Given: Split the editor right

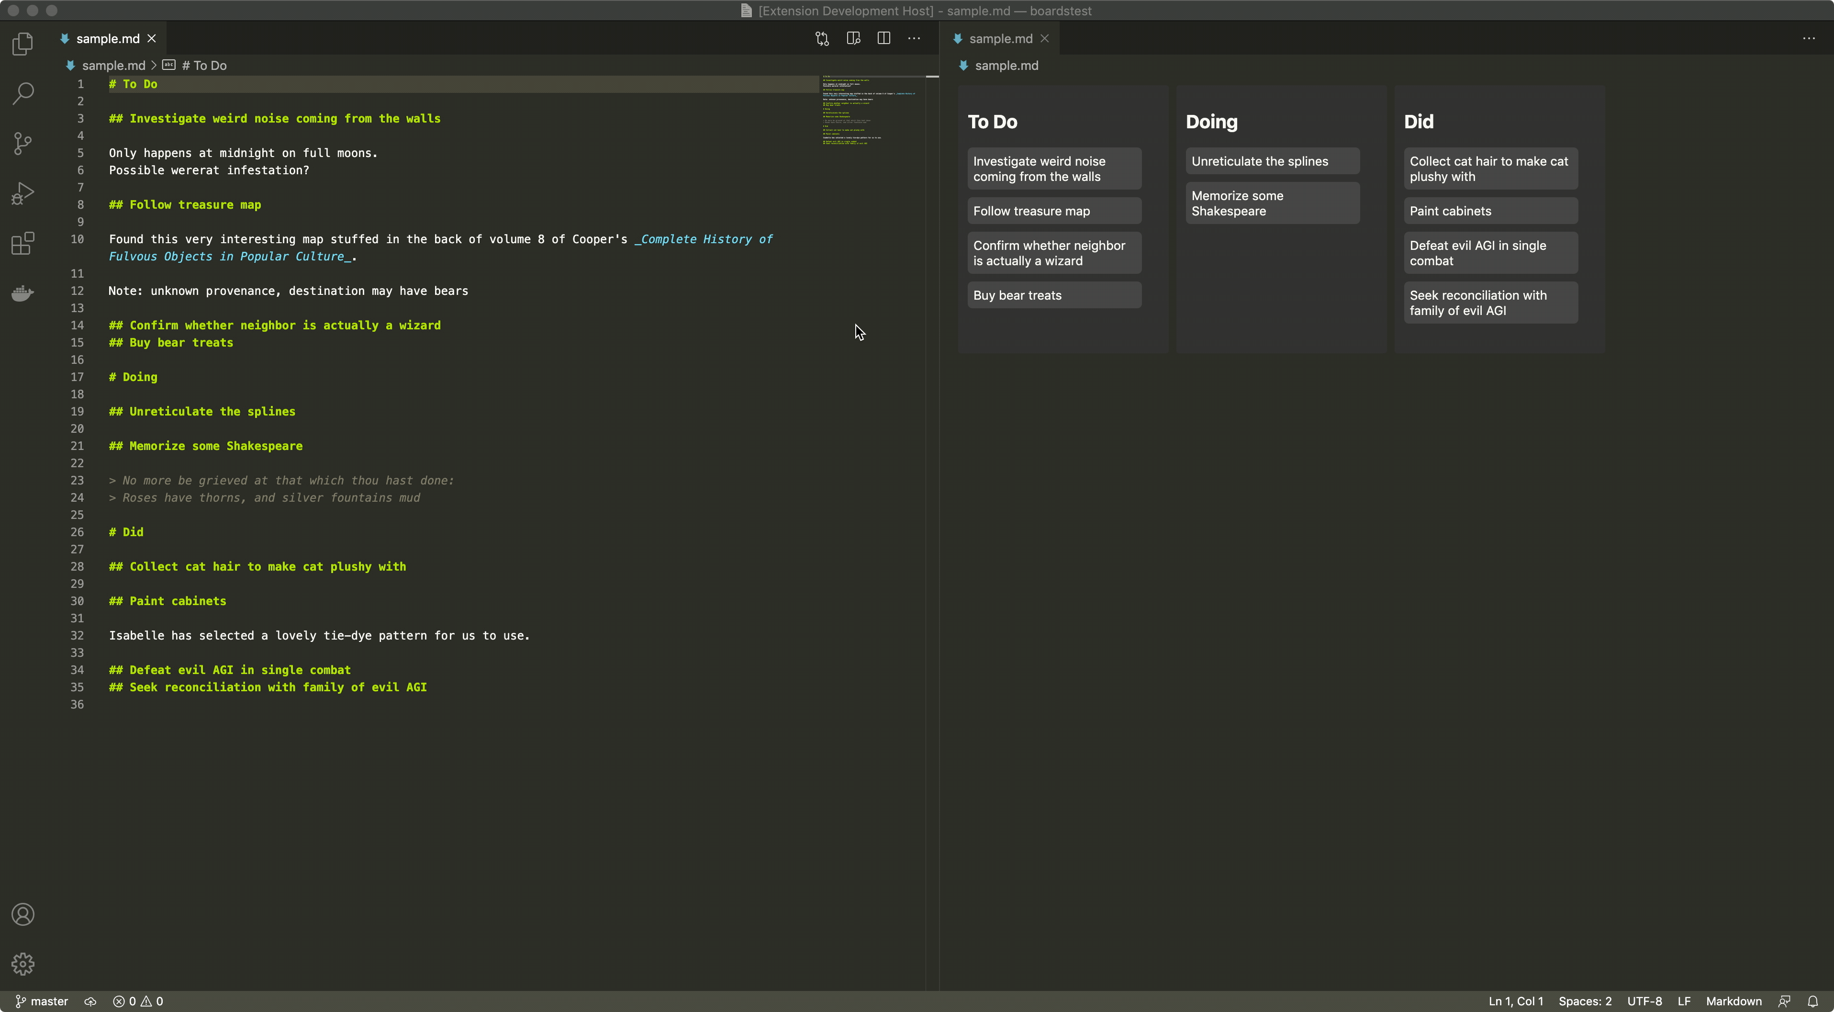Looking at the screenshot, I should click(883, 38).
